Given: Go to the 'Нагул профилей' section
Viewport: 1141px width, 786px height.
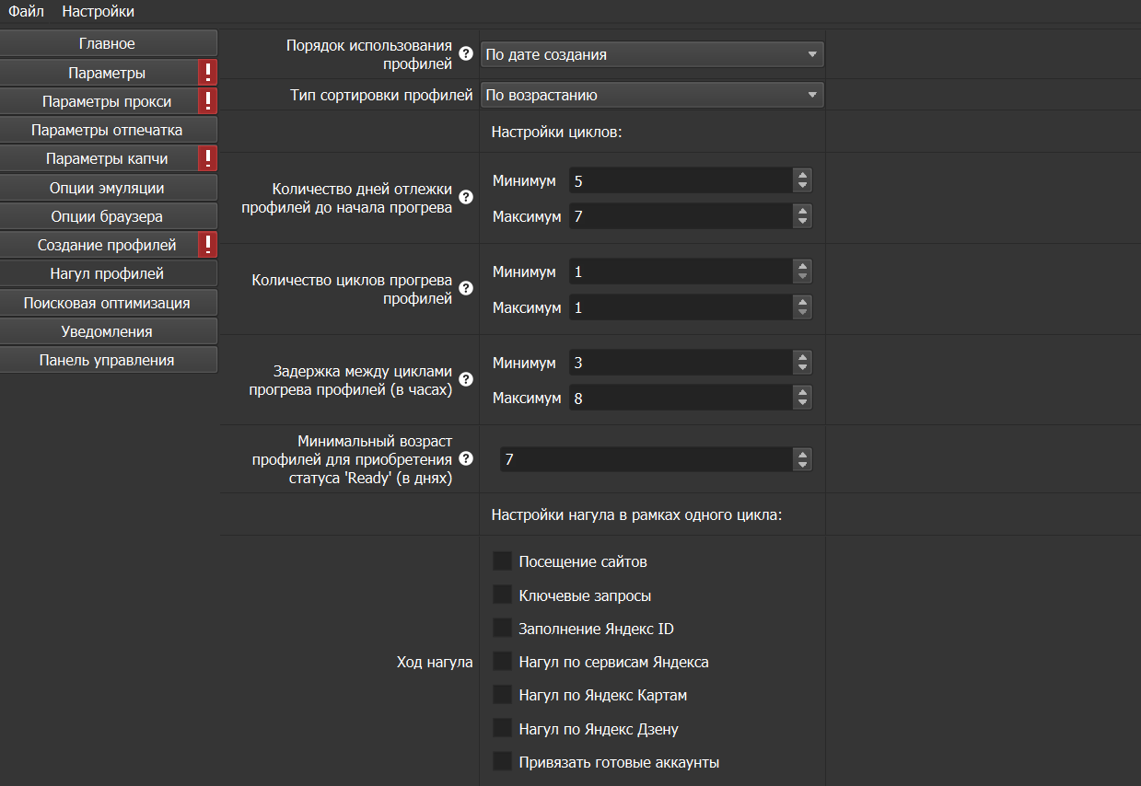Looking at the screenshot, I should [x=108, y=273].
